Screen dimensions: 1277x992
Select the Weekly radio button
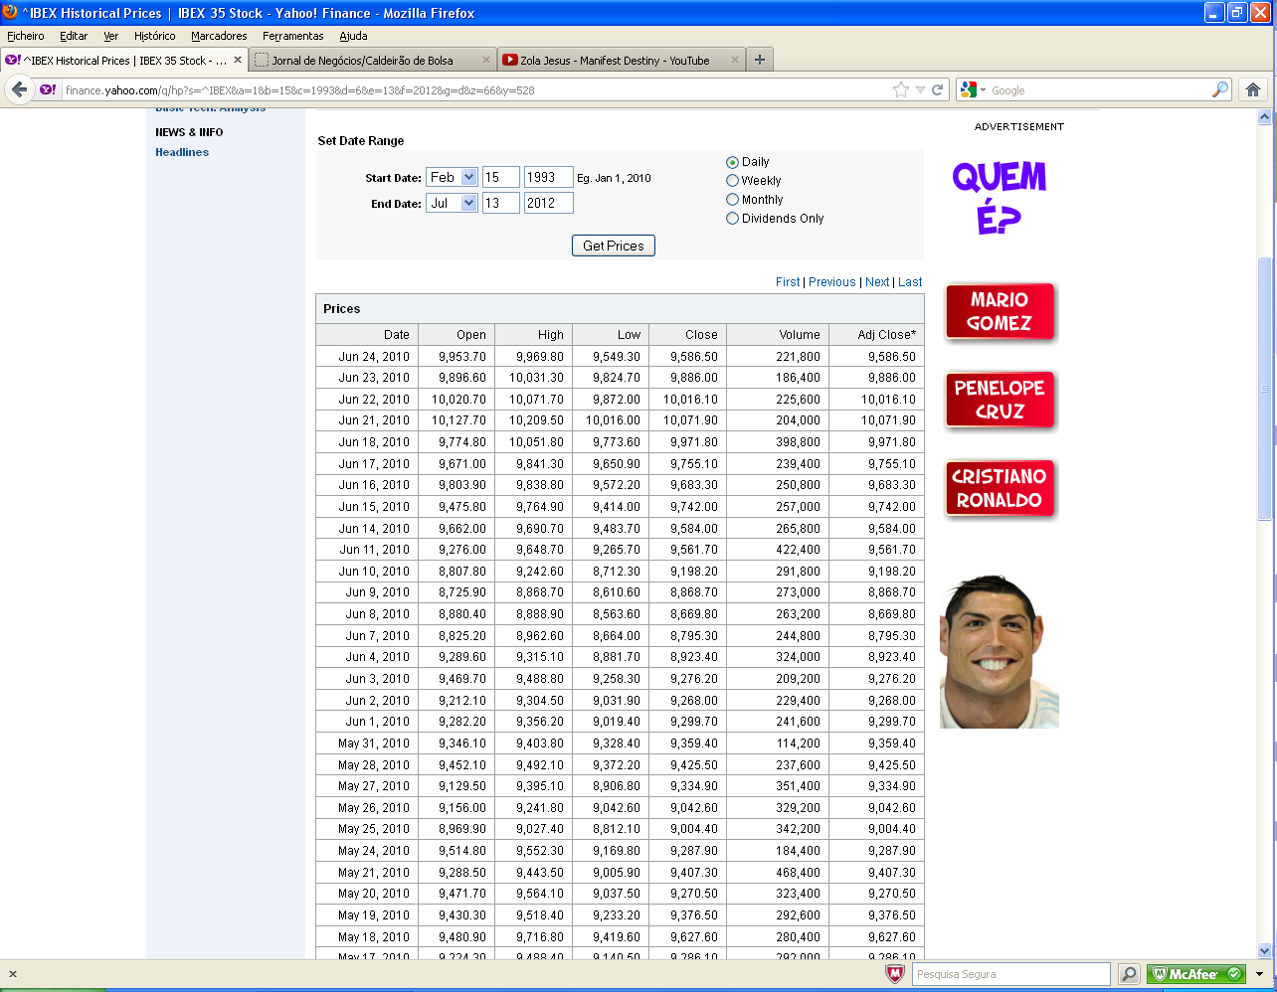click(733, 181)
